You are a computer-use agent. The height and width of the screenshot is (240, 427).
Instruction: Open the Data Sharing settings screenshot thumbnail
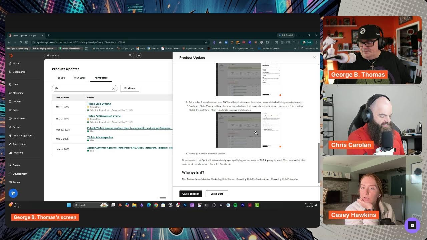coord(249,130)
